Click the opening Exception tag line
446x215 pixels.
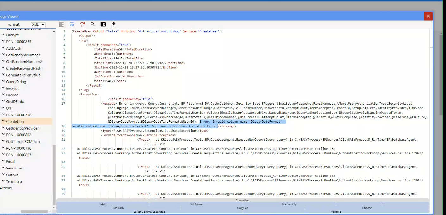coord(89,95)
